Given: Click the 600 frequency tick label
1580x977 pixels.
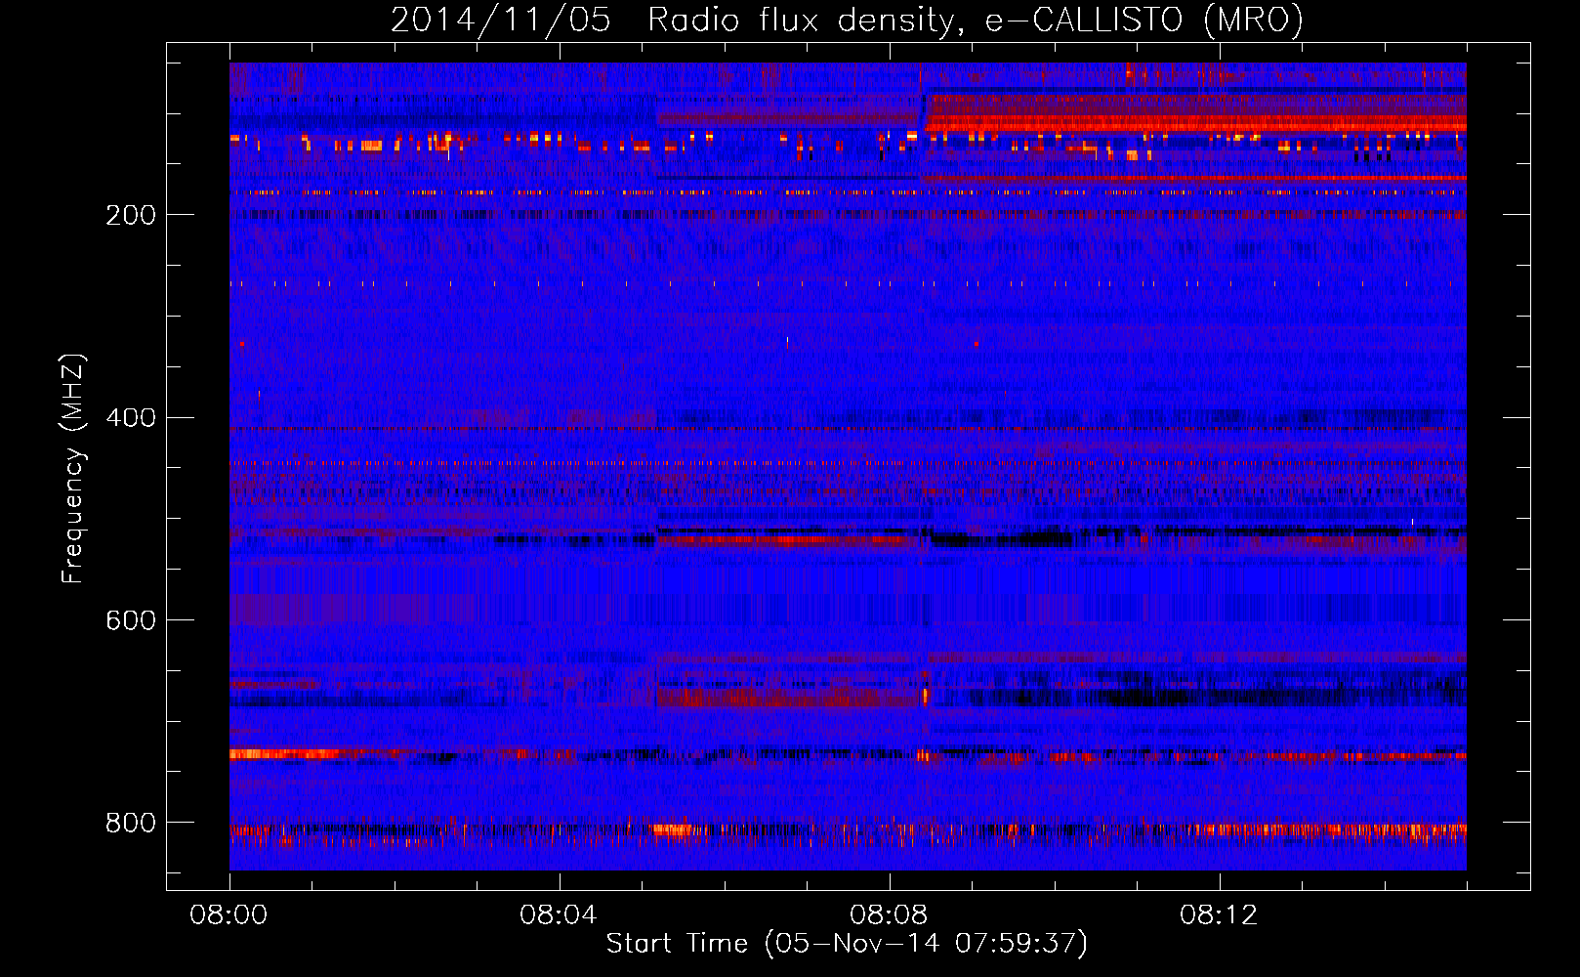Looking at the screenshot, I should (x=131, y=620).
